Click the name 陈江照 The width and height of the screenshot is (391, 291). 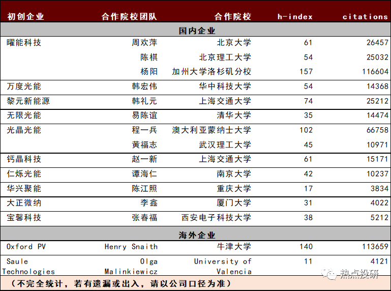coord(144,188)
